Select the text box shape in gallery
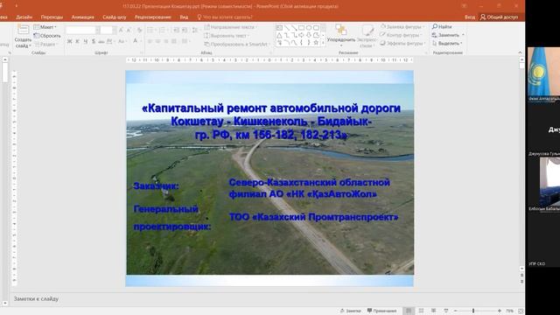Screen dimensions: 560x315 tap(279, 27)
